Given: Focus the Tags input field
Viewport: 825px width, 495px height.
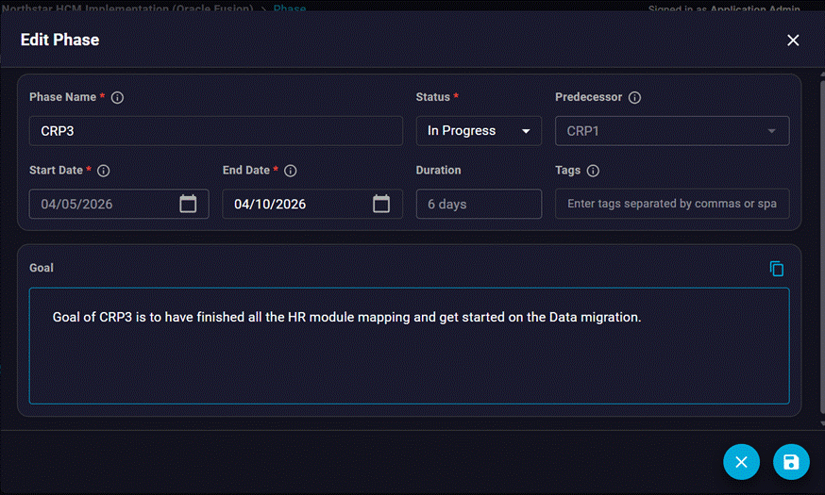Looking at the screenshot, I should [x=672, y=204].
